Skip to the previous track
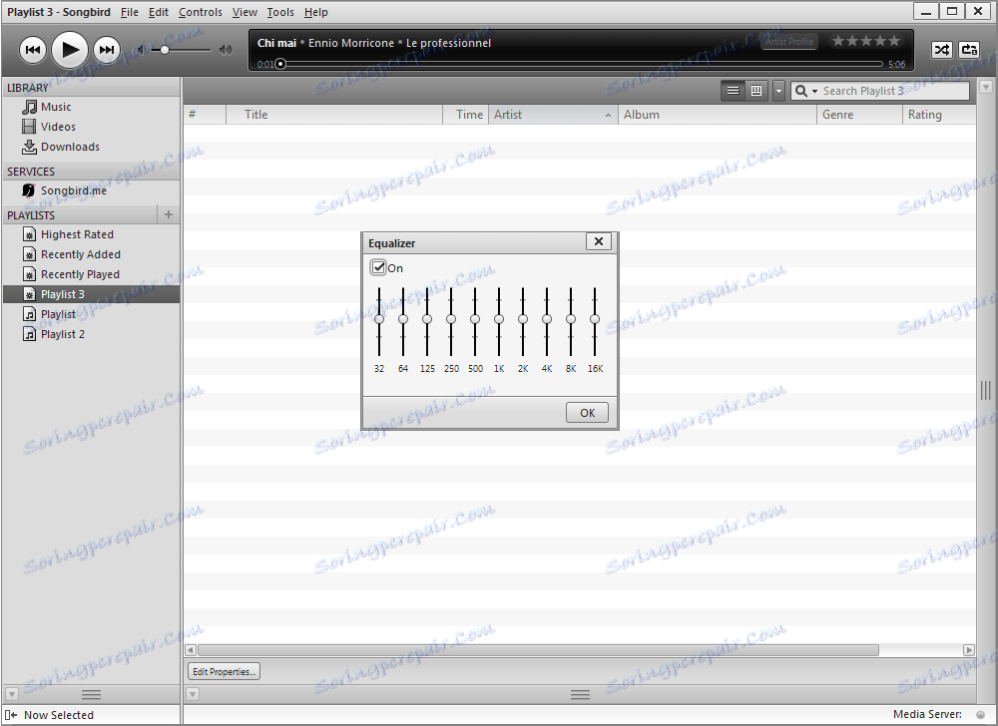 [x=33, y=50]
